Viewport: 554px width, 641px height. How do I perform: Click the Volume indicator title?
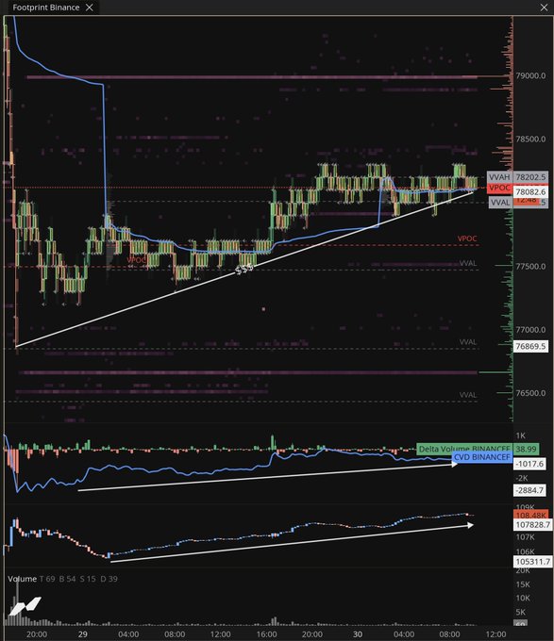[x=22, y=579]
